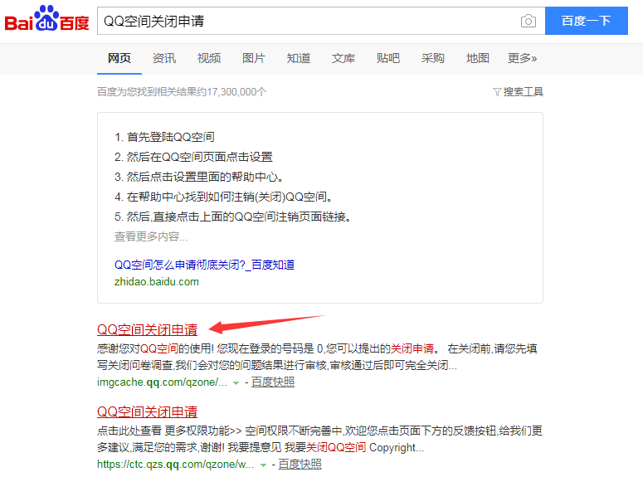Viewport: 643px width, 477px height.
Task: Open QQ空间怎么申请彻底关闭?_百度知道 link
Action: point(204,265)
